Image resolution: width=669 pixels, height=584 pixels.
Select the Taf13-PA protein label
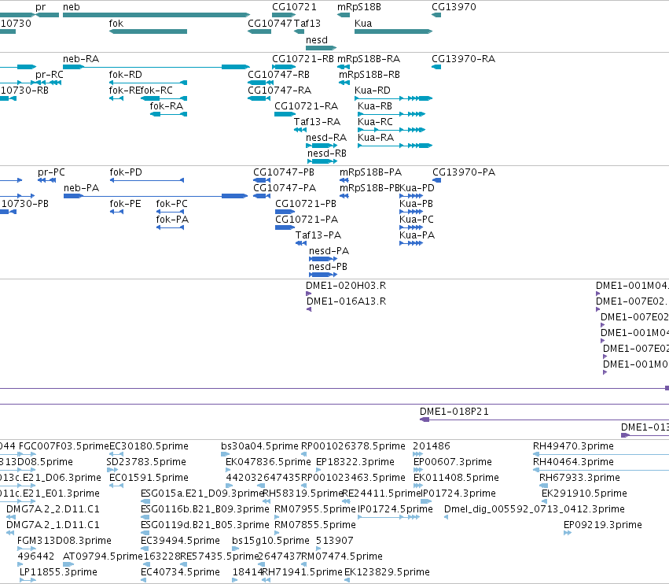click(318, 235)
